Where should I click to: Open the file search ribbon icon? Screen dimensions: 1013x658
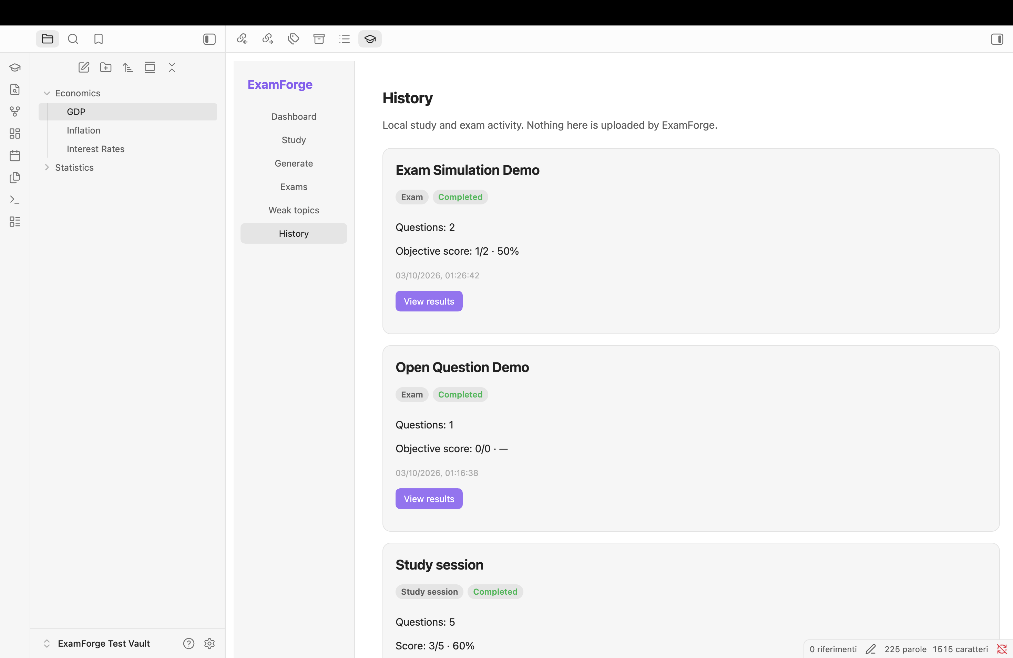click(x=15, y=90)
